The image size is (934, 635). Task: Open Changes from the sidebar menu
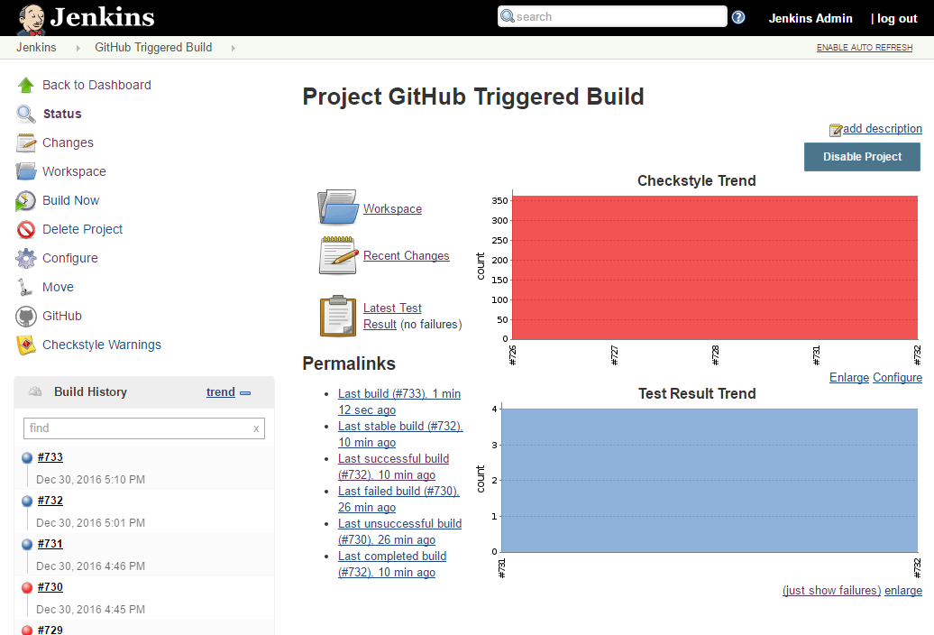coord(68,143)
